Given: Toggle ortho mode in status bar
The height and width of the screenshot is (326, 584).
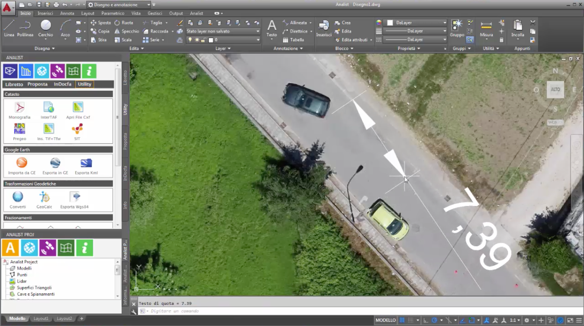Looking at the screenshot, I should pyautogui.click(x=426, y=320).
